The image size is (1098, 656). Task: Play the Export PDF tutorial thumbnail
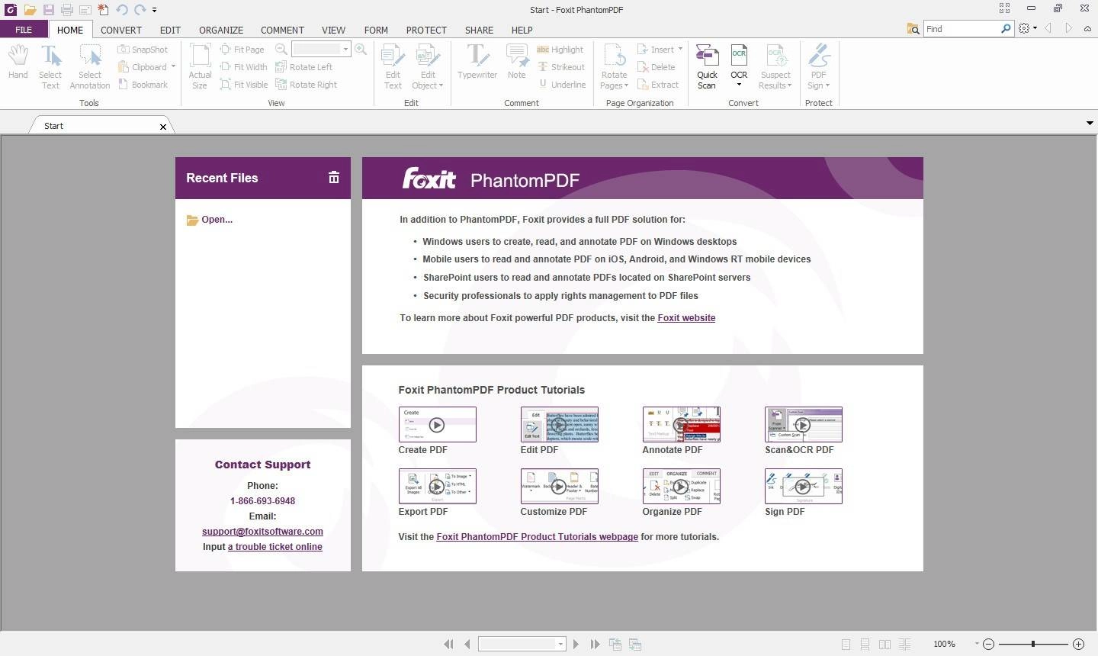coord(437,486)
